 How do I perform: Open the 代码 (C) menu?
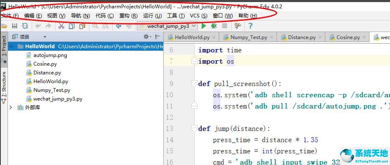[104, 16]
